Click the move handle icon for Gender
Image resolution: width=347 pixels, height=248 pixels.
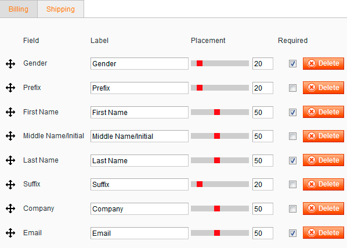10,64
